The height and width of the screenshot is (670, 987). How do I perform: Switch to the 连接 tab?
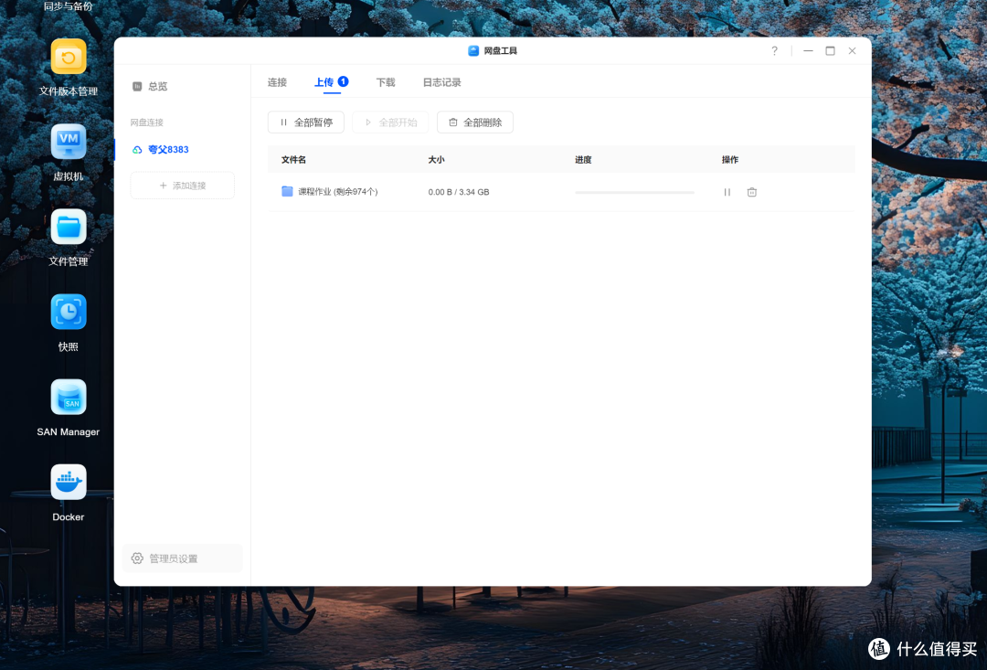277,82
